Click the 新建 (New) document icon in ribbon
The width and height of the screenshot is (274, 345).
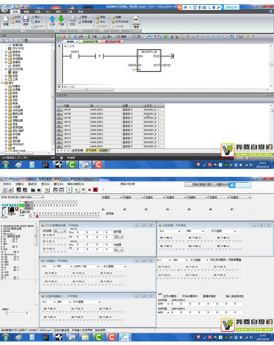point(6,19)
